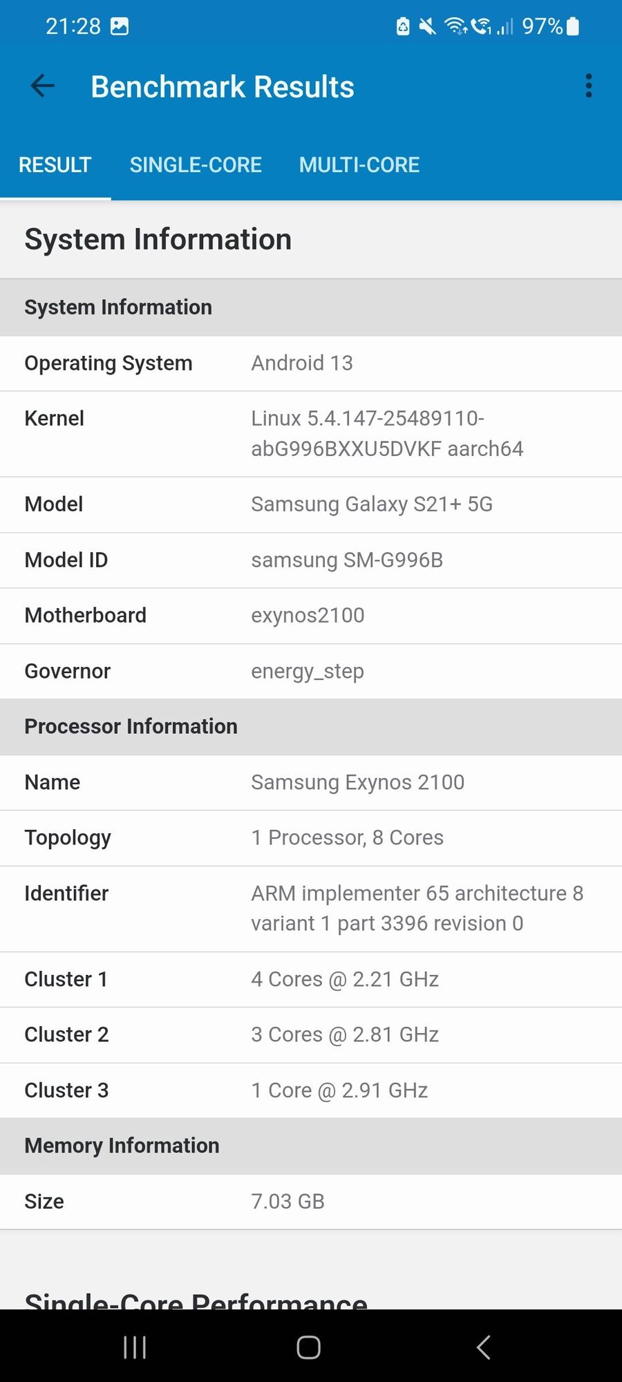Tap the Kernel version row
Image resolution: width=622 pixels, height=1382 pixels.
311,434
